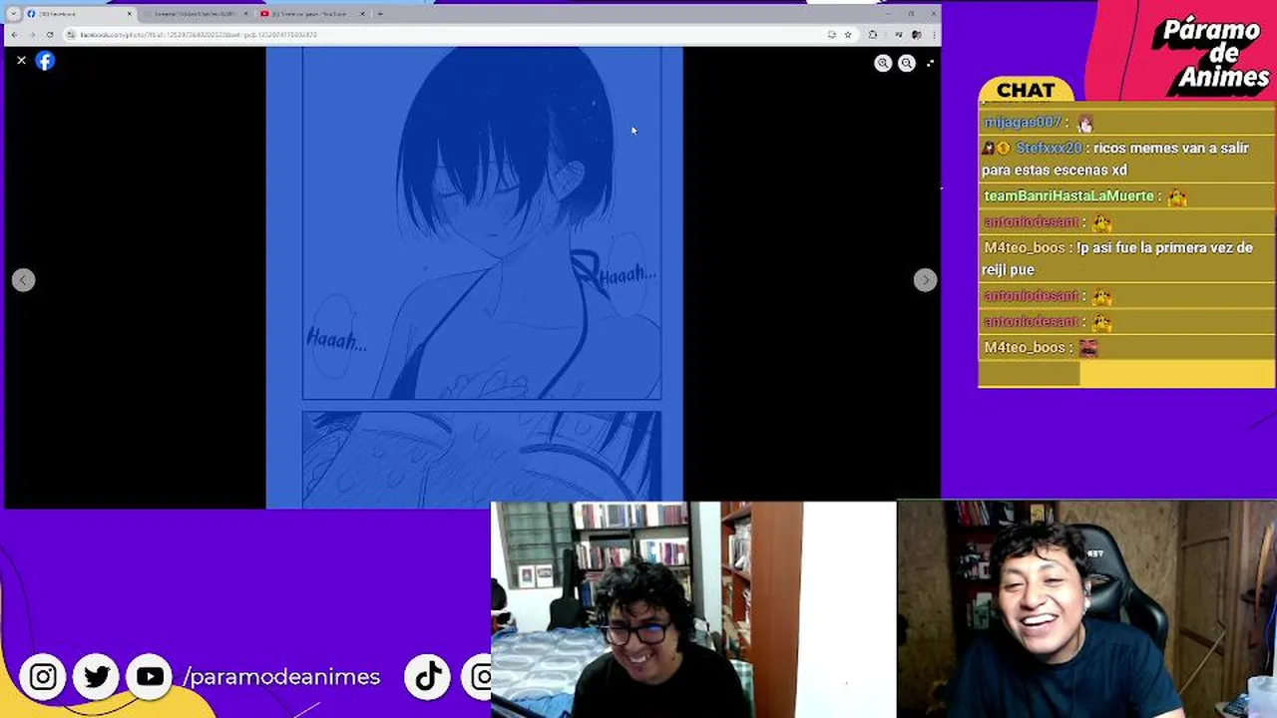
Task: Click the install app icon in address bar
Action: pyautogui.click(x=831, y=34)
